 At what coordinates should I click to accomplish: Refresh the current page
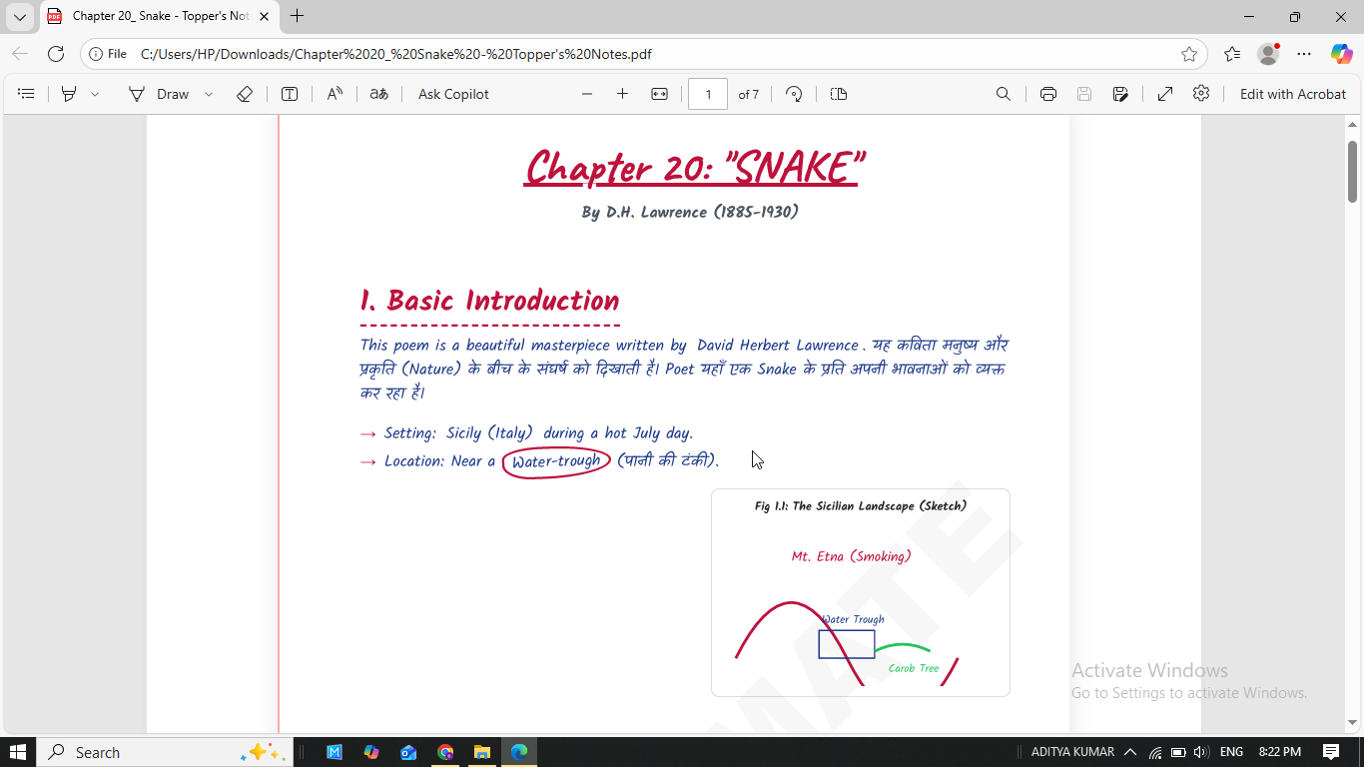56,54
